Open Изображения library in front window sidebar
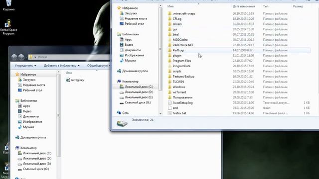This screenshot has height=179, width=319. [132, 55]
